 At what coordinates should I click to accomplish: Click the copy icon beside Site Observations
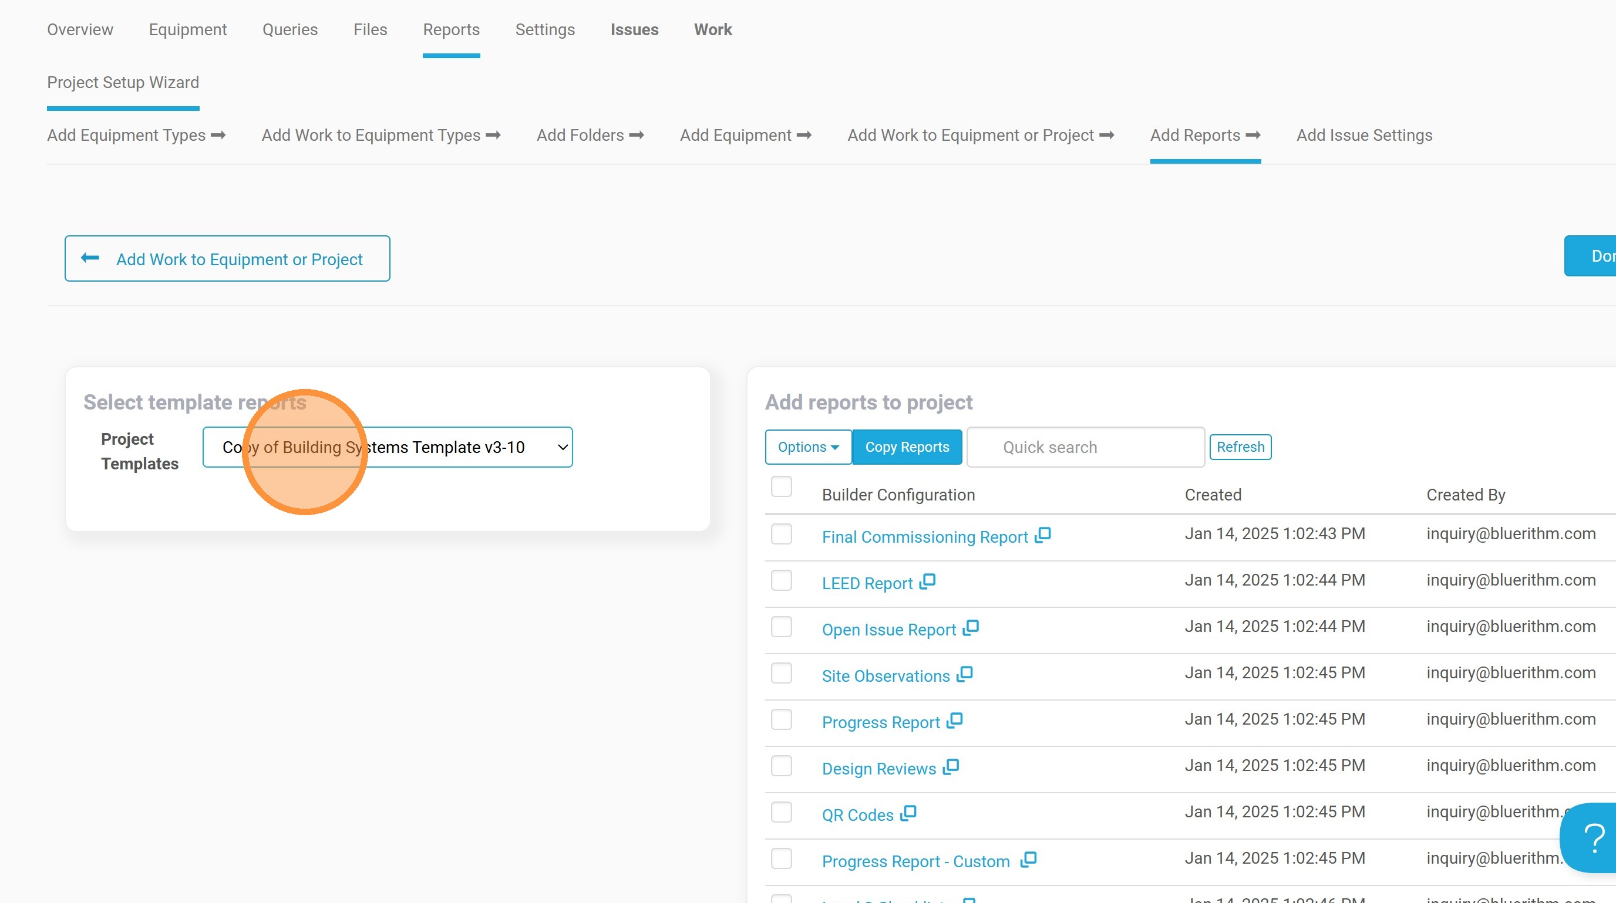964,674
